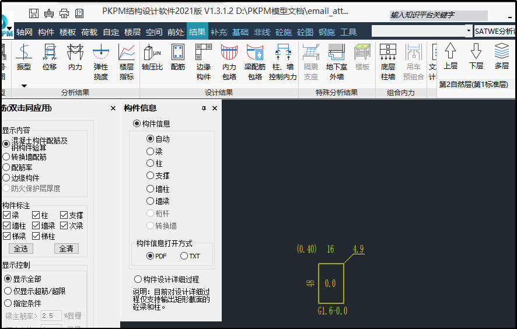Click the knowledge platform keyword search field
Viewport: 517px width, 329px height.
pos(438,15)
